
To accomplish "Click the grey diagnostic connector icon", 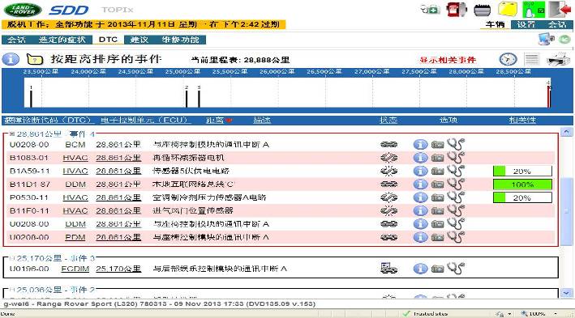I will (483, 10).
